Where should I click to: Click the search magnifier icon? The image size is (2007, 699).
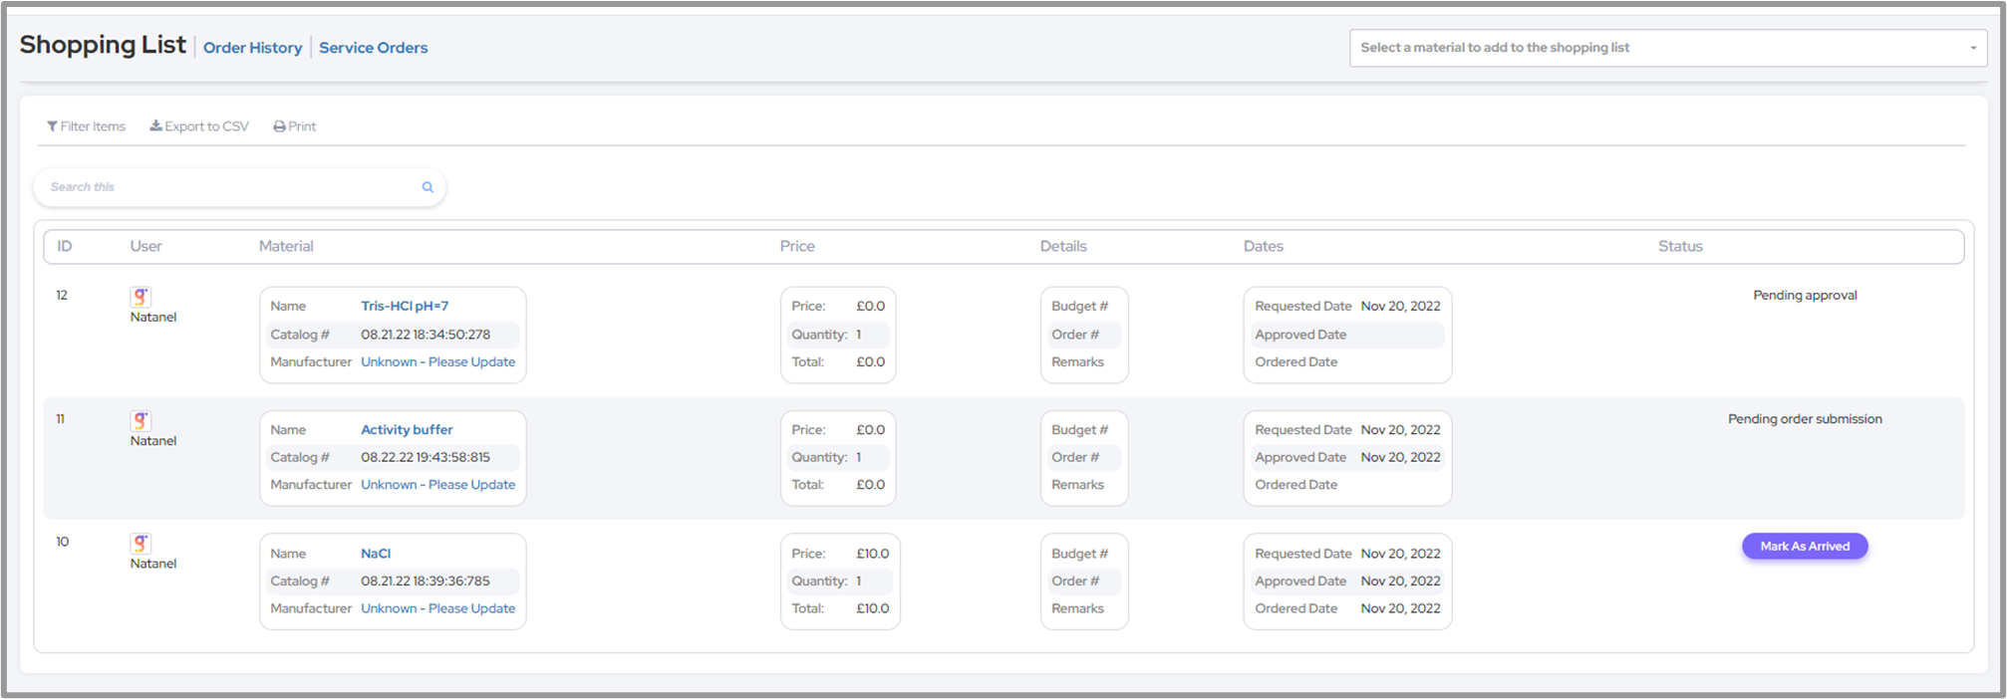pyautogui.click(x=428, y=187)
